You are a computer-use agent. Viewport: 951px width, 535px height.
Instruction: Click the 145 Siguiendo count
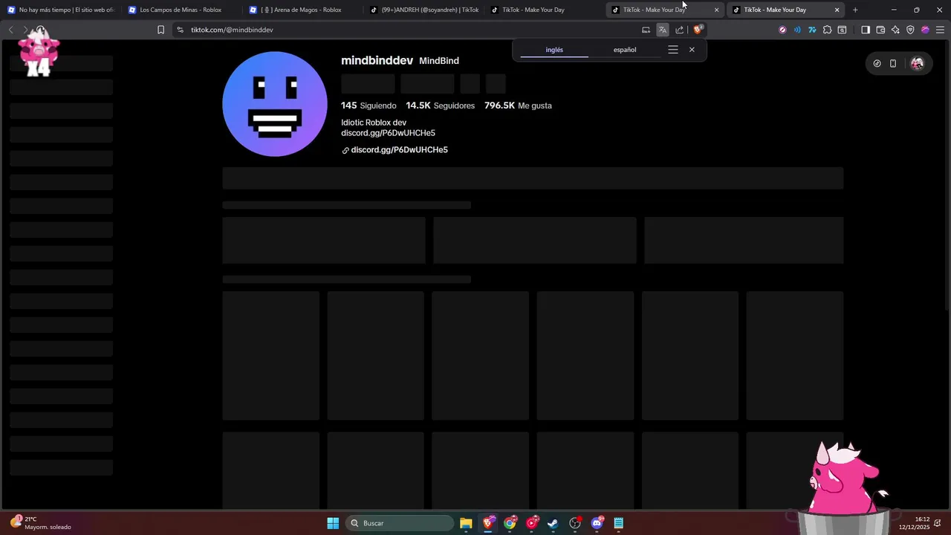click(x=369, y=106)
